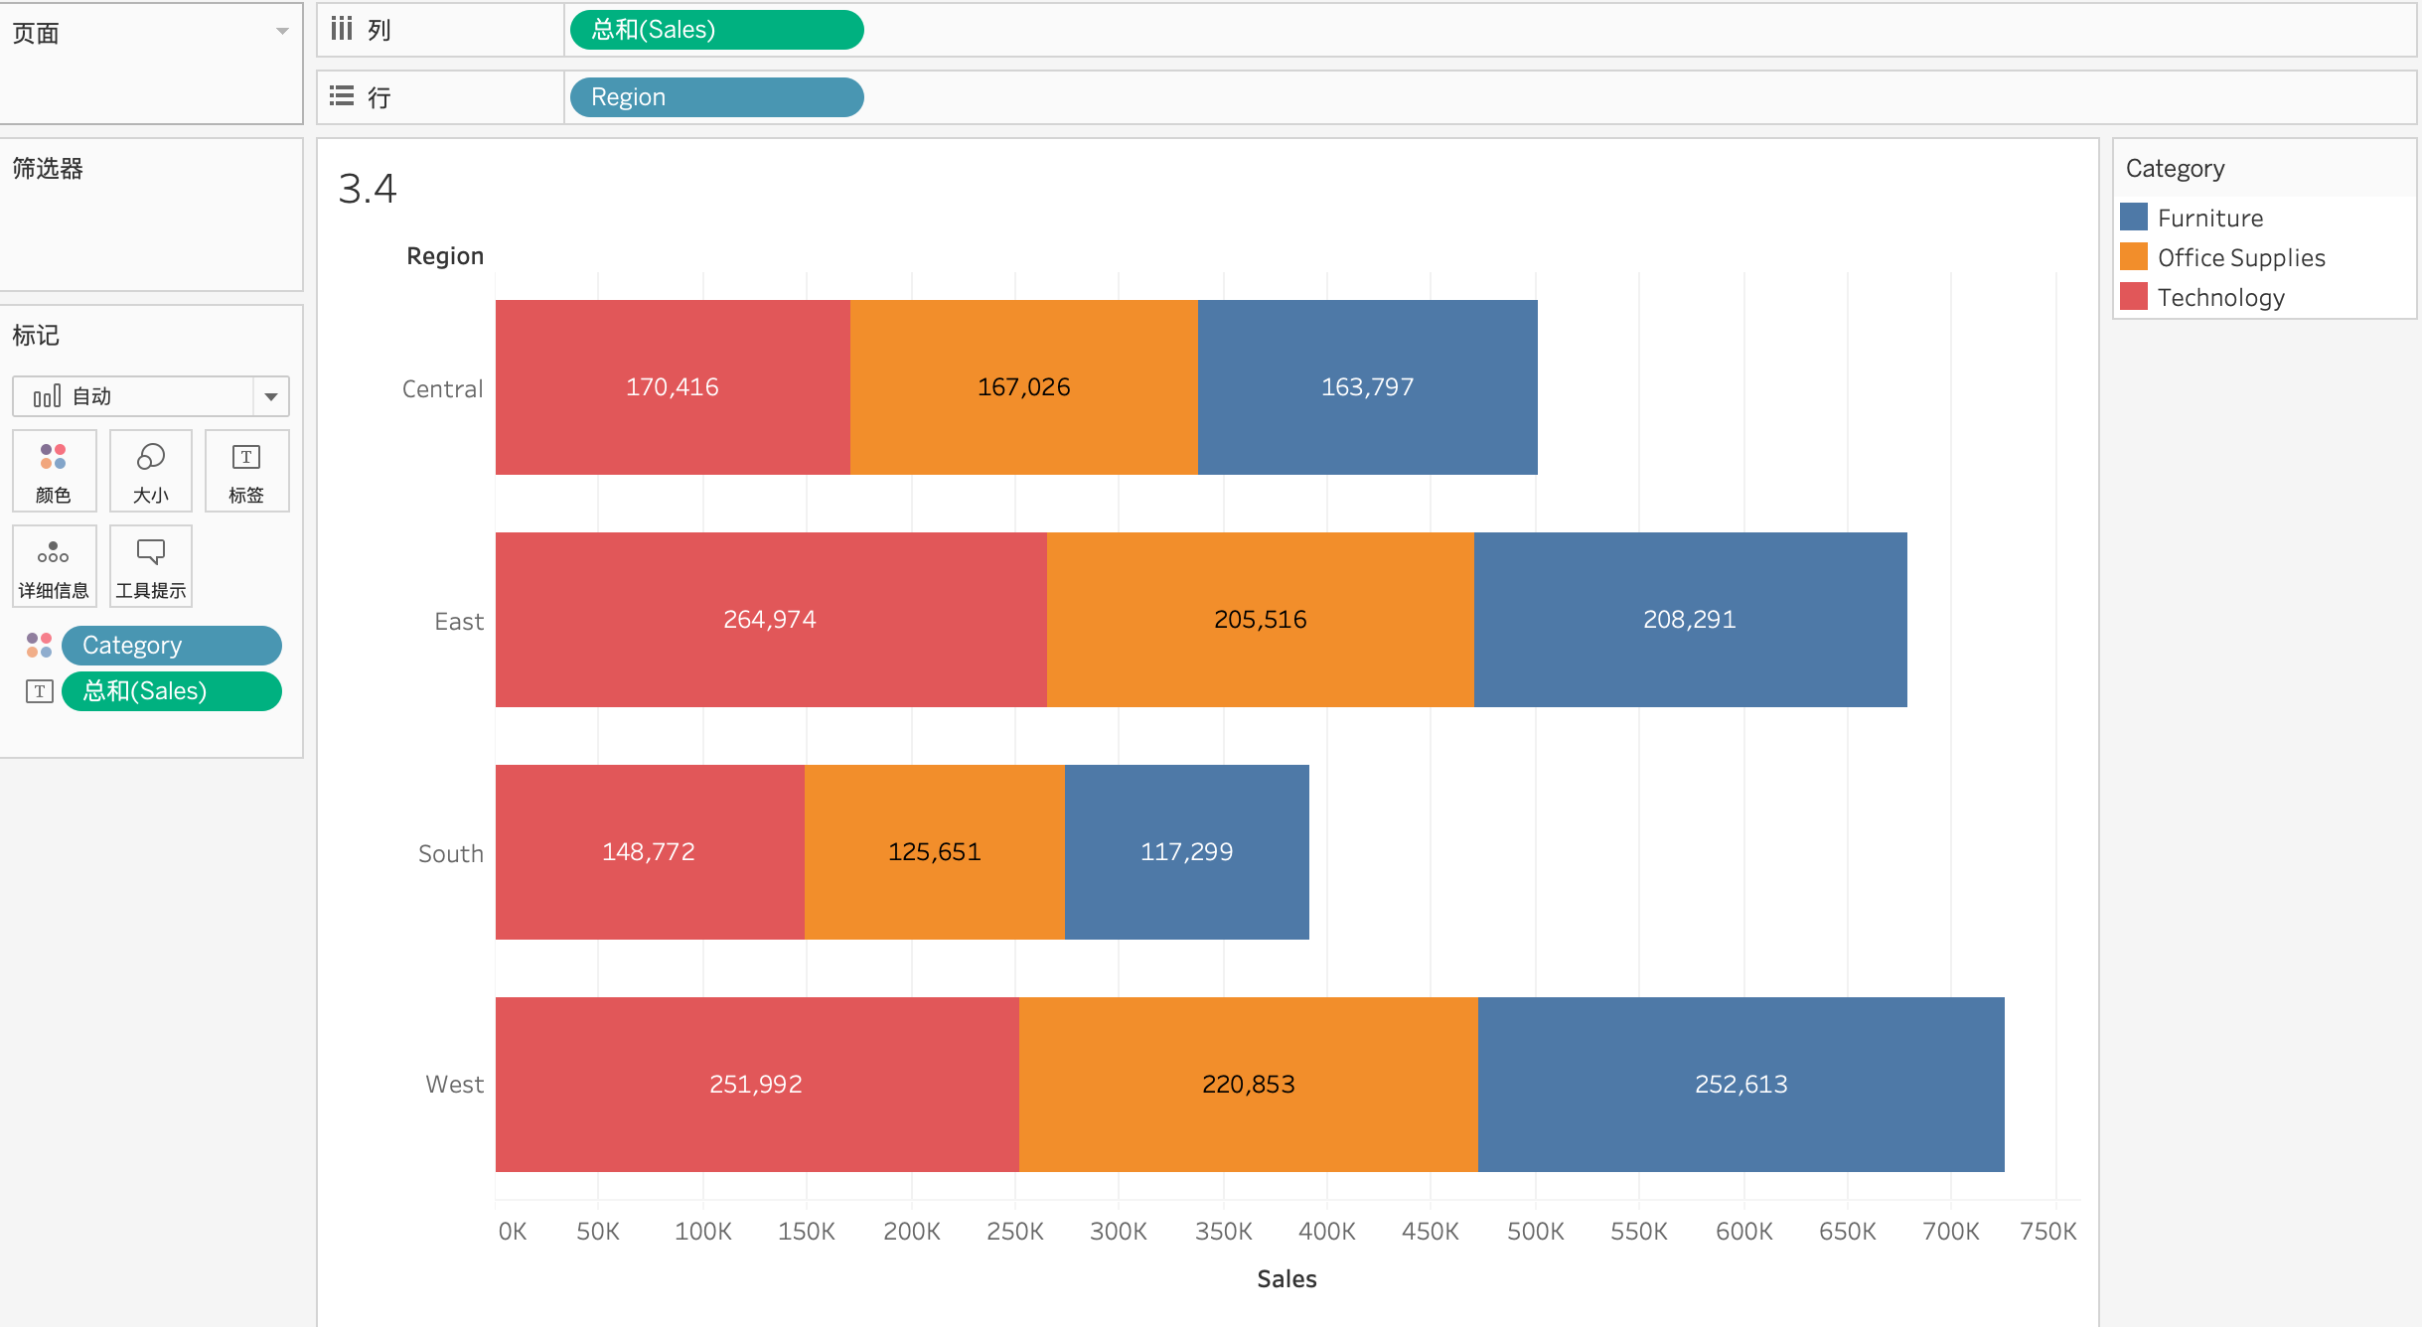The height and width of the screenshot is (1327, 2422).
Task: Click the columns shelf icon (列)
Action: 342,29
